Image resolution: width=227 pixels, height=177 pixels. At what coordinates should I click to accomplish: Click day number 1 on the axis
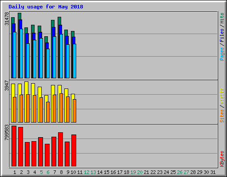tap(15, 172)
